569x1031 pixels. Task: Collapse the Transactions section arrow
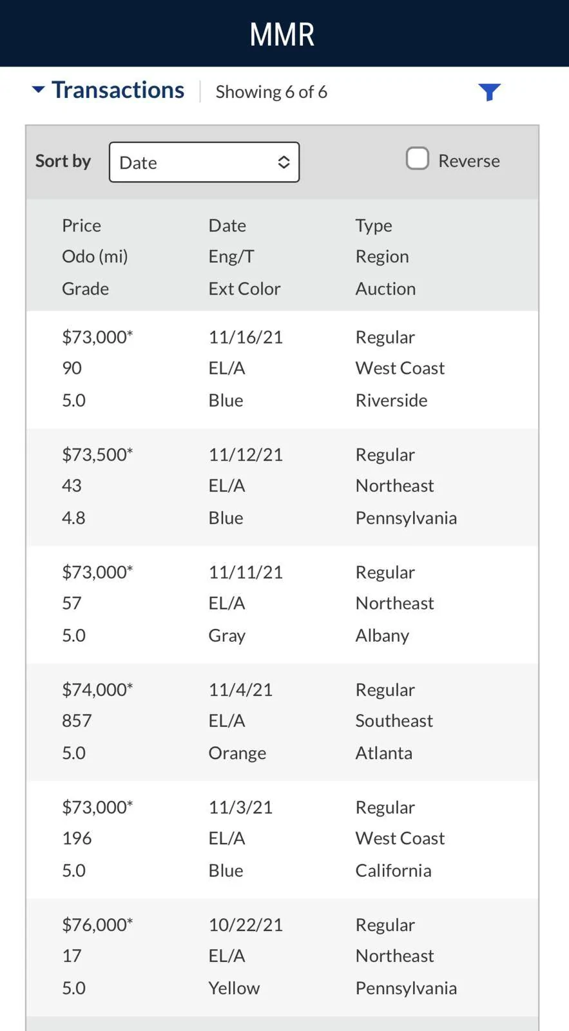point(39,90)
